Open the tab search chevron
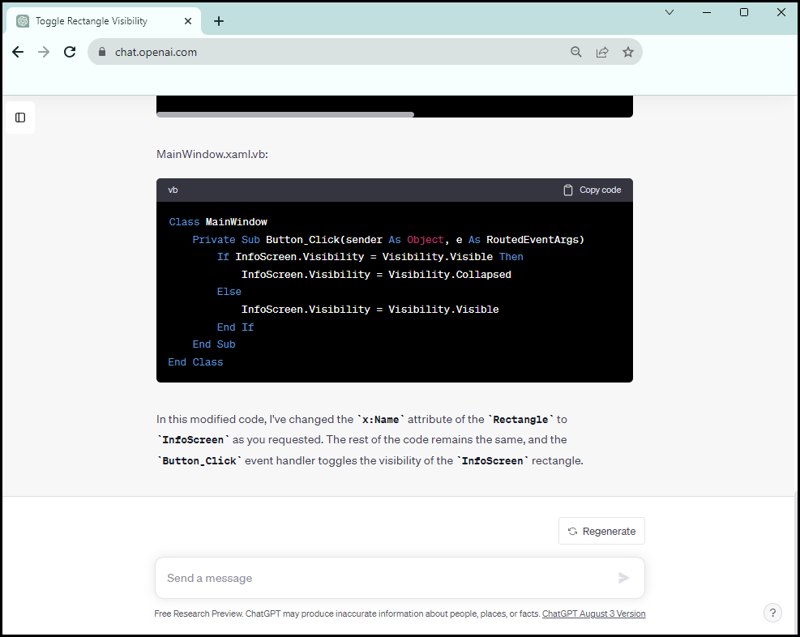The height and width of the screenshot is (637, 800). point(670,12)
